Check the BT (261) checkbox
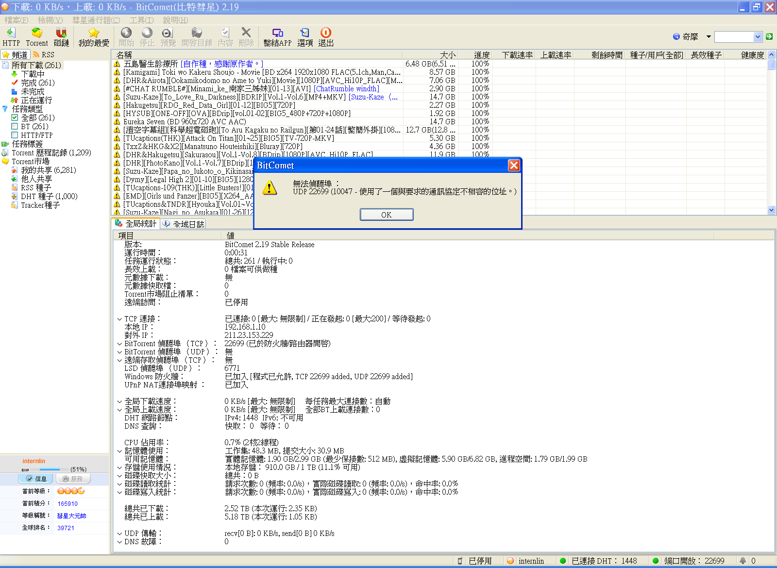Image resolution: width=777 pixels, height=568 pixels. point(15,126)
